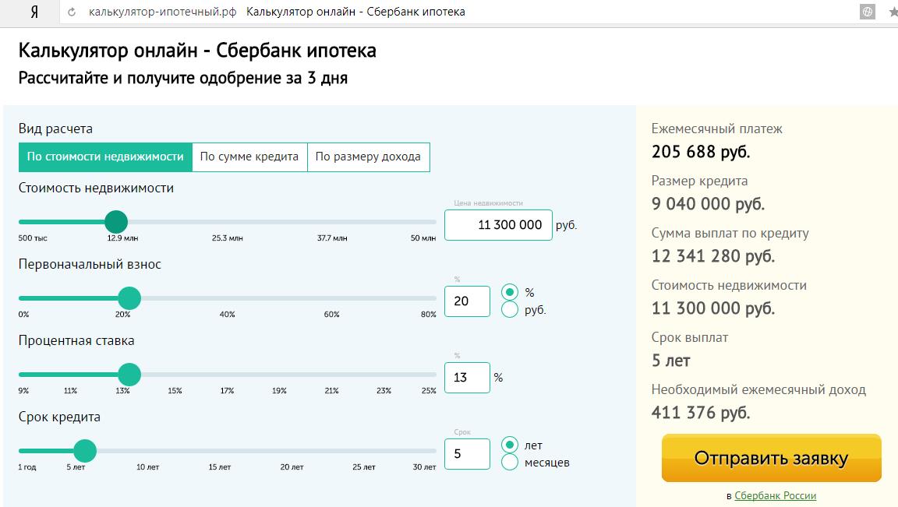
Task: Click the required income value '411 376 руб.'
Action: [701, 413]
